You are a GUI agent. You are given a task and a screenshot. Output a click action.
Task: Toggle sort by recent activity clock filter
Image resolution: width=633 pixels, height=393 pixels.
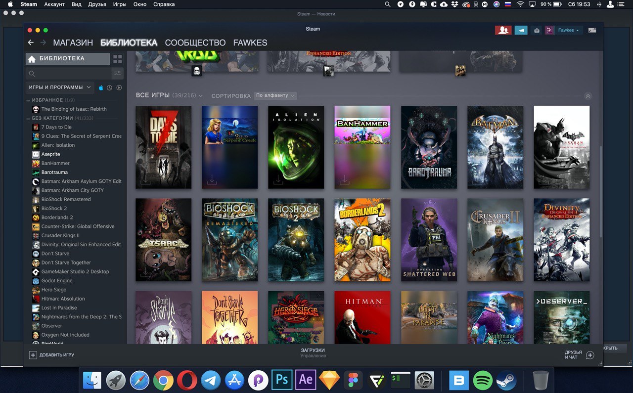[x=109, y=87]
